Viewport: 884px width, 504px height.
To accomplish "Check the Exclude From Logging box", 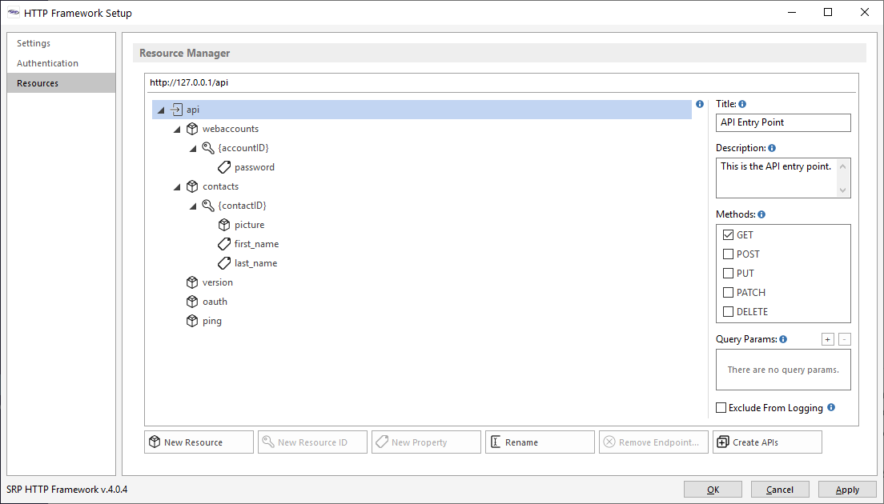I will [721, 408].
